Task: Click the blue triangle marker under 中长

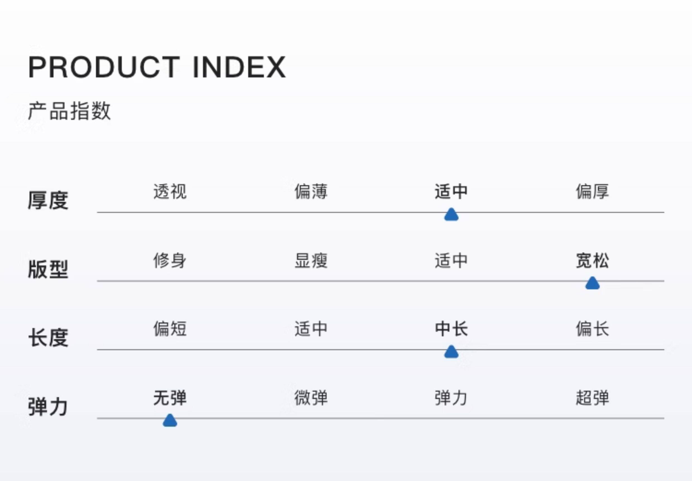Action: tap(451, 352)
